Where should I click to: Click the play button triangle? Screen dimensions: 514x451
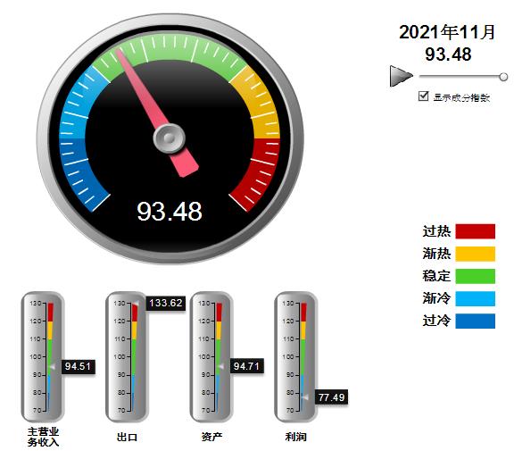point(401,76)
